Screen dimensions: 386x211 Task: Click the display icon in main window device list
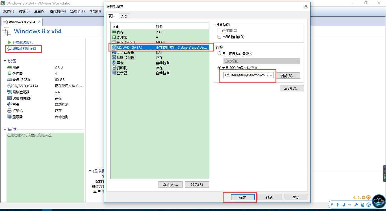point(10,117)
